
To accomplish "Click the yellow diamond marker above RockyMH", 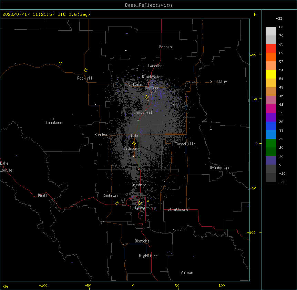I will click(x=86, y=70).
